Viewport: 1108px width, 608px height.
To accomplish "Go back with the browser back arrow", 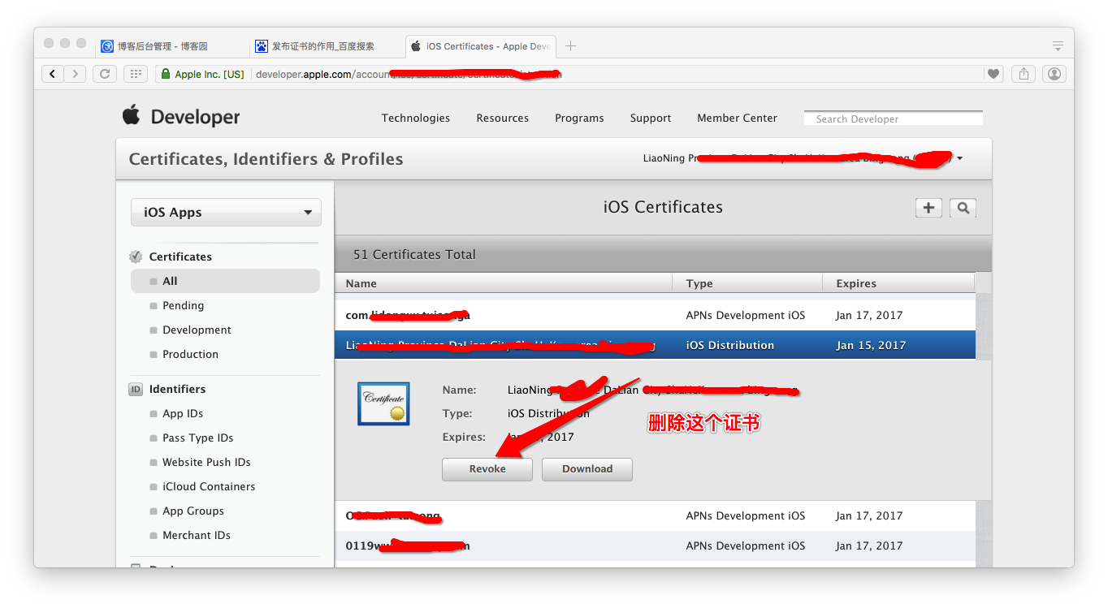I will [53, 74].
